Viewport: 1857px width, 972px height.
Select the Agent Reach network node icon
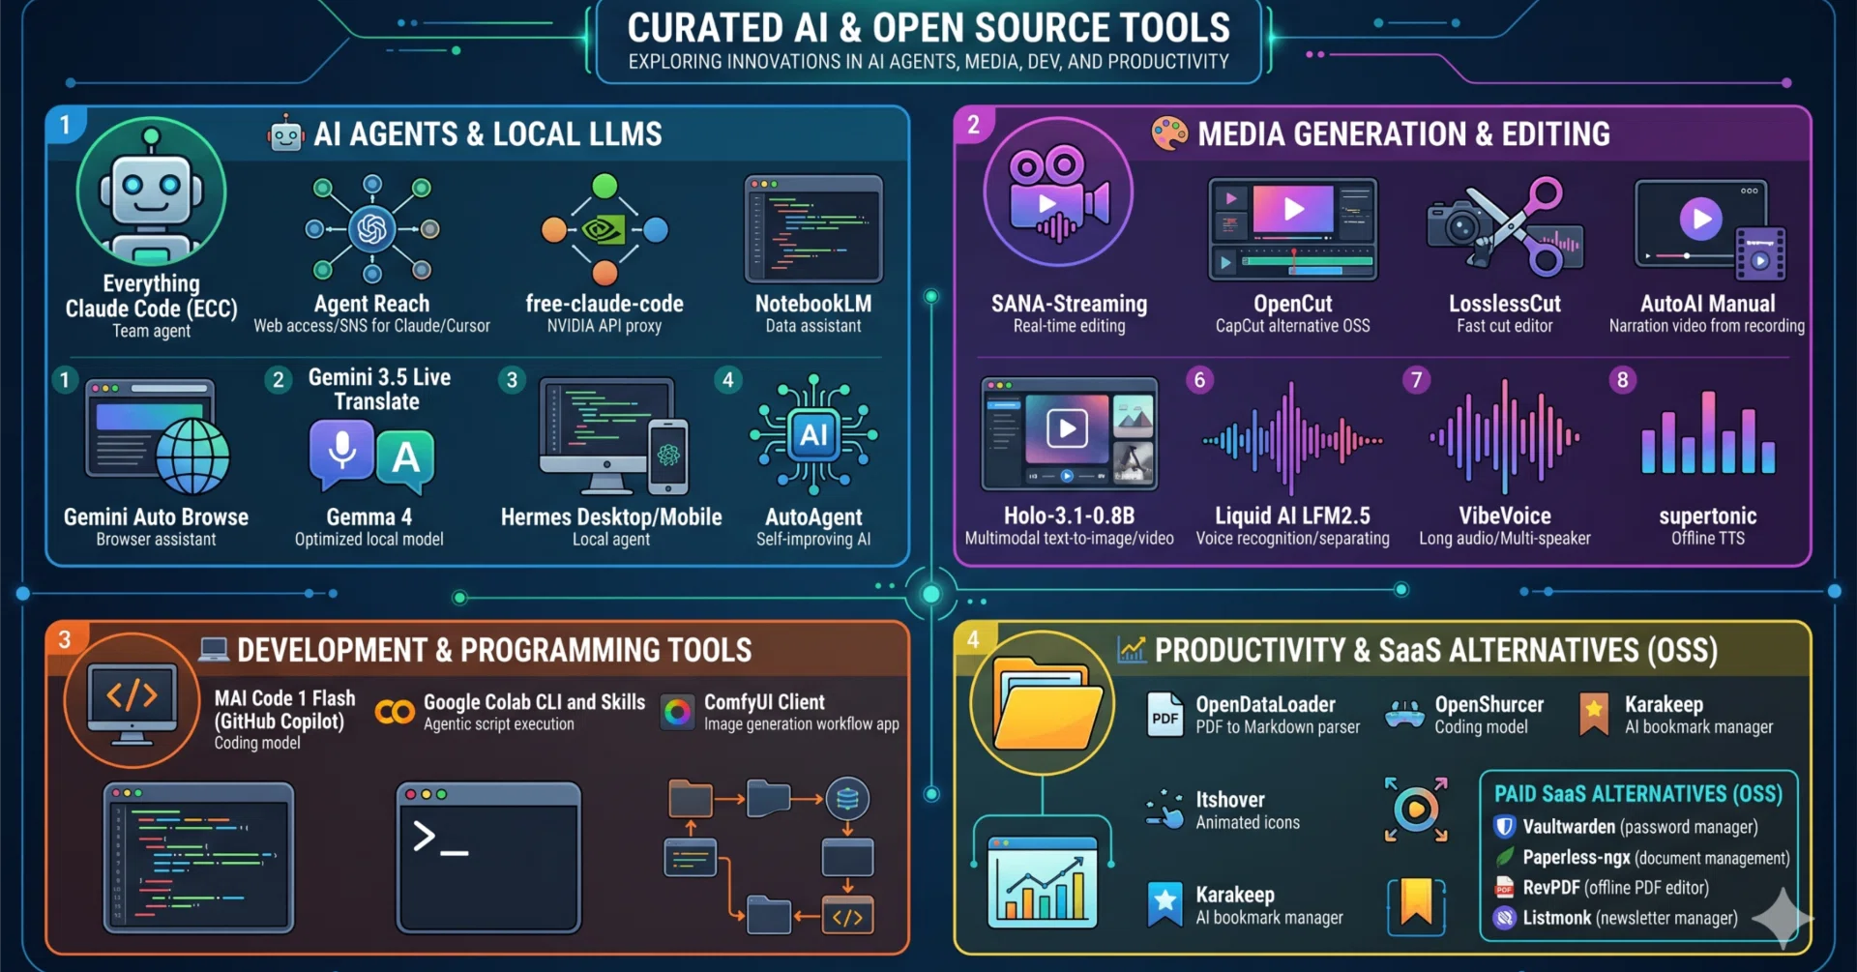(372, 229)
